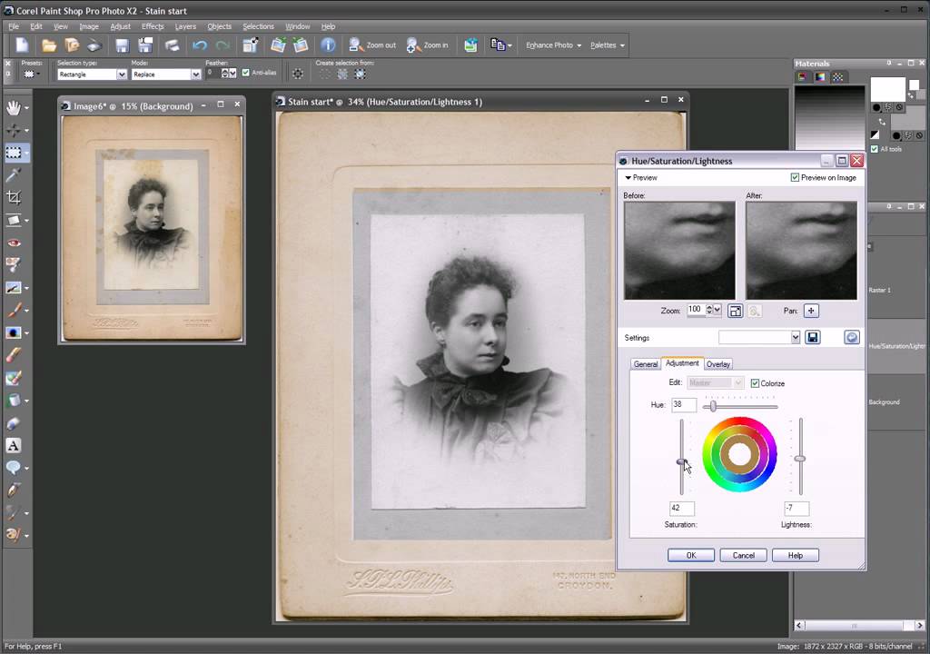Click the dialog Help button
The height and width of the screenshot is (654, 930).
(796, 556)
